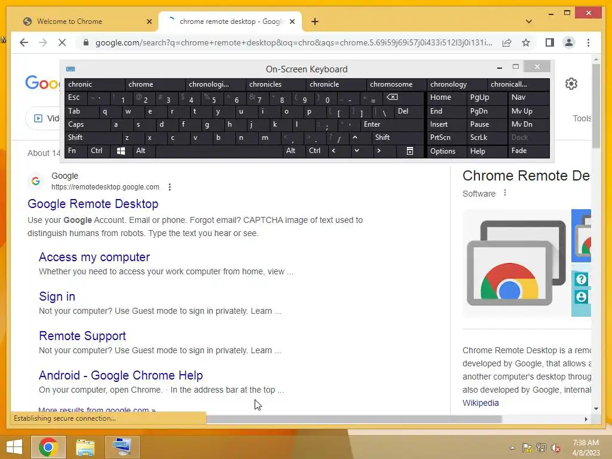Image resolution: width=612 pixels, height=459 pixels.
Task: Open Wikipedia link in knowledge panel
Action: coord(481,403)
